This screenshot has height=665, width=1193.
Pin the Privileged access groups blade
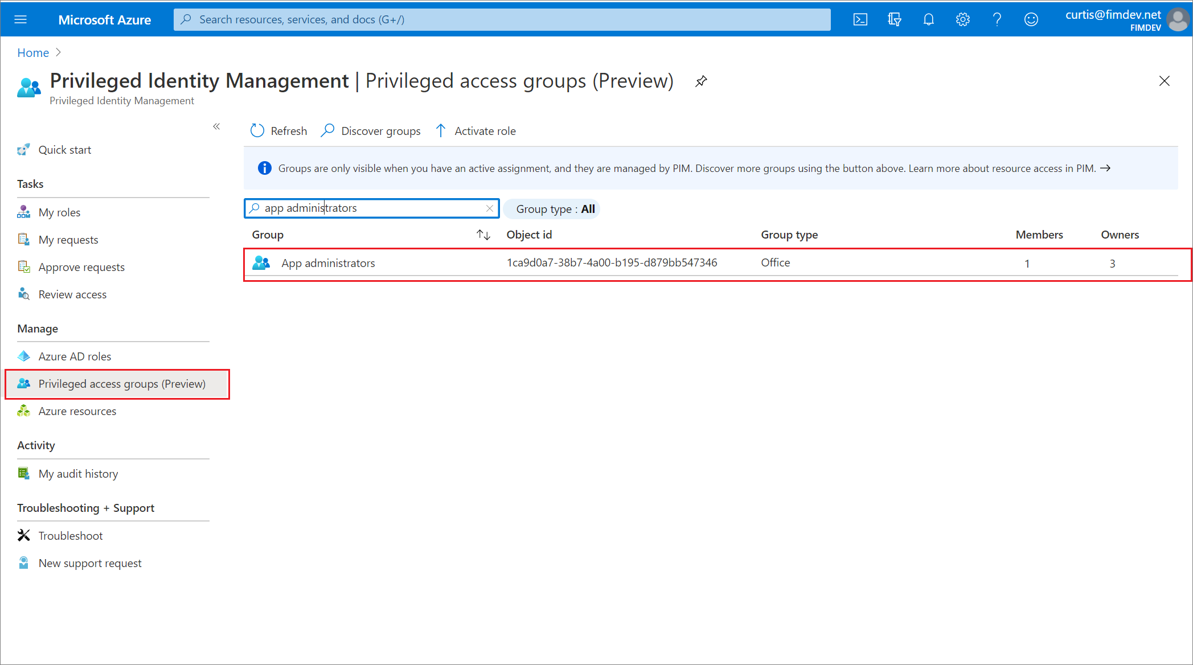tap(701, 81)
